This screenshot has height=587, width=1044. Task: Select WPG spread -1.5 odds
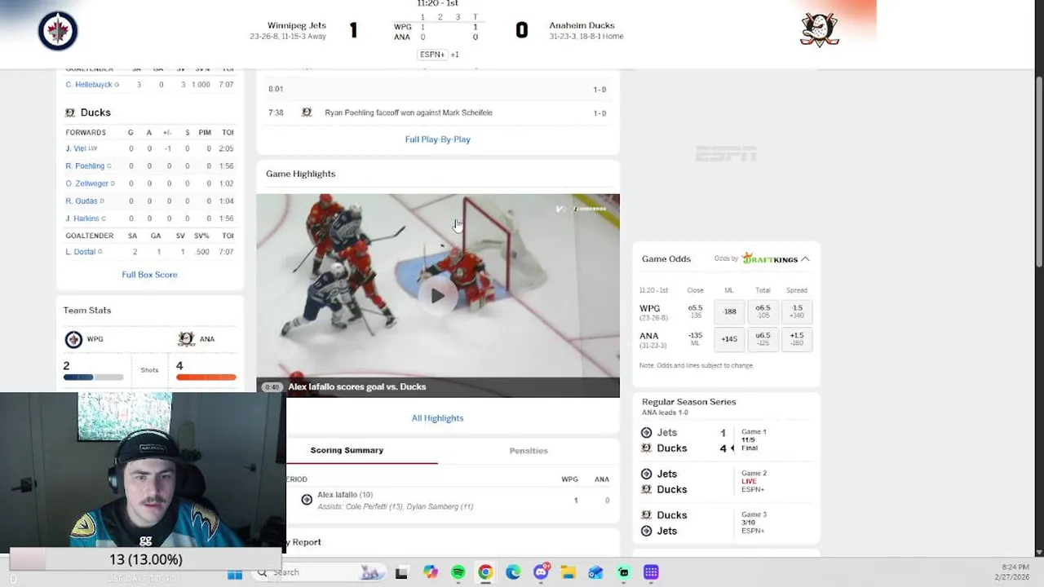click(x=797, y=311)
